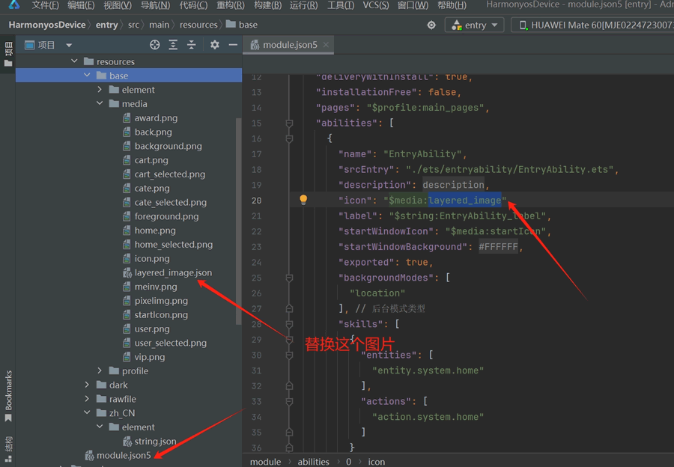Click the #FFFFFF color value on line 23
The image size is (674, 467).
point(498,247)
